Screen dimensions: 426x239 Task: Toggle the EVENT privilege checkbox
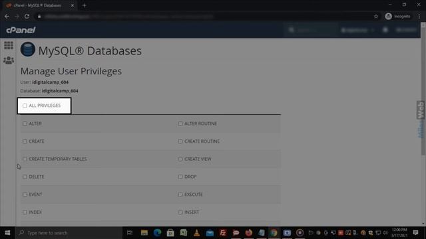pos(25,195)
